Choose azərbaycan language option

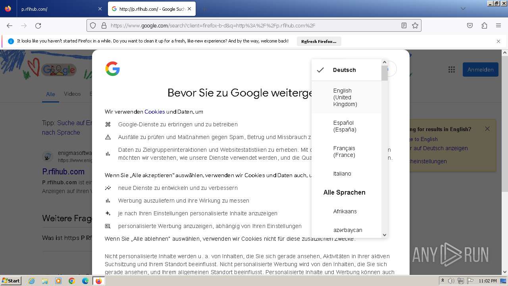pos(346,230)
